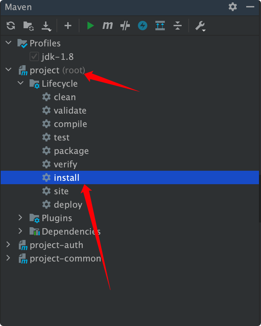
Task: Select the clean lifecycle goal
Action: (65, 97)
